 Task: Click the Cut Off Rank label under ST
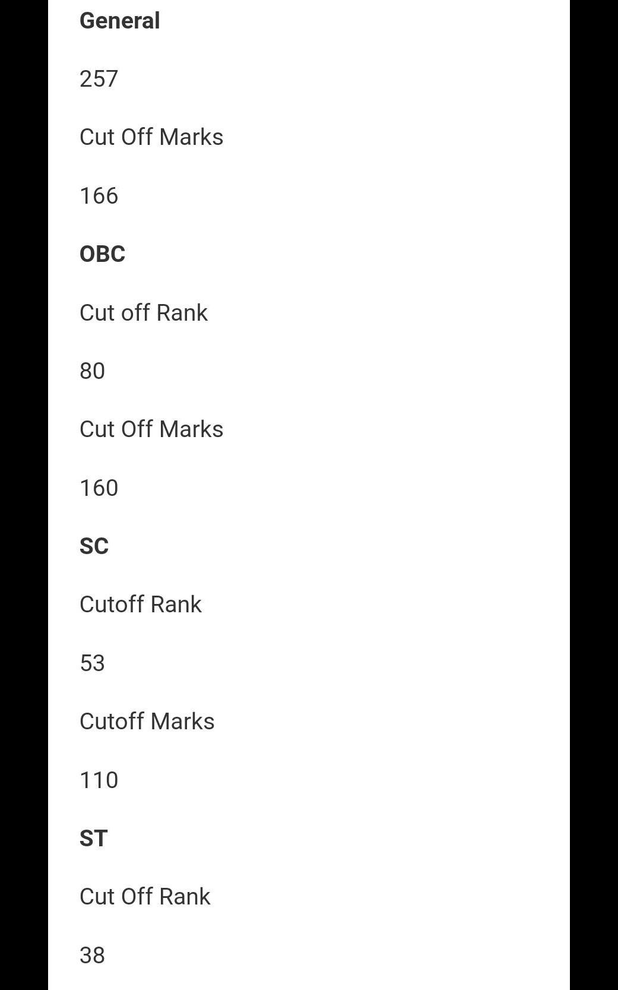tap(145, 897)
